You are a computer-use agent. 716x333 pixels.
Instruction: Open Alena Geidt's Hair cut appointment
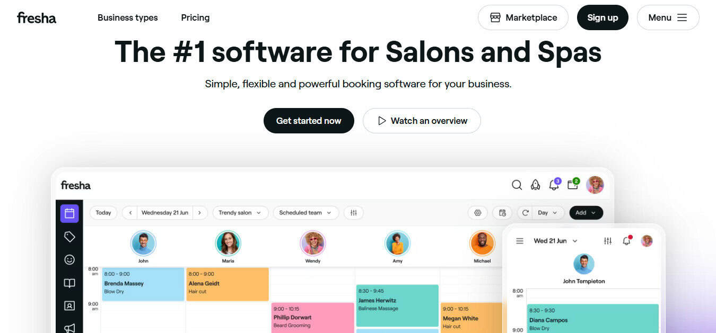[228, 284]
